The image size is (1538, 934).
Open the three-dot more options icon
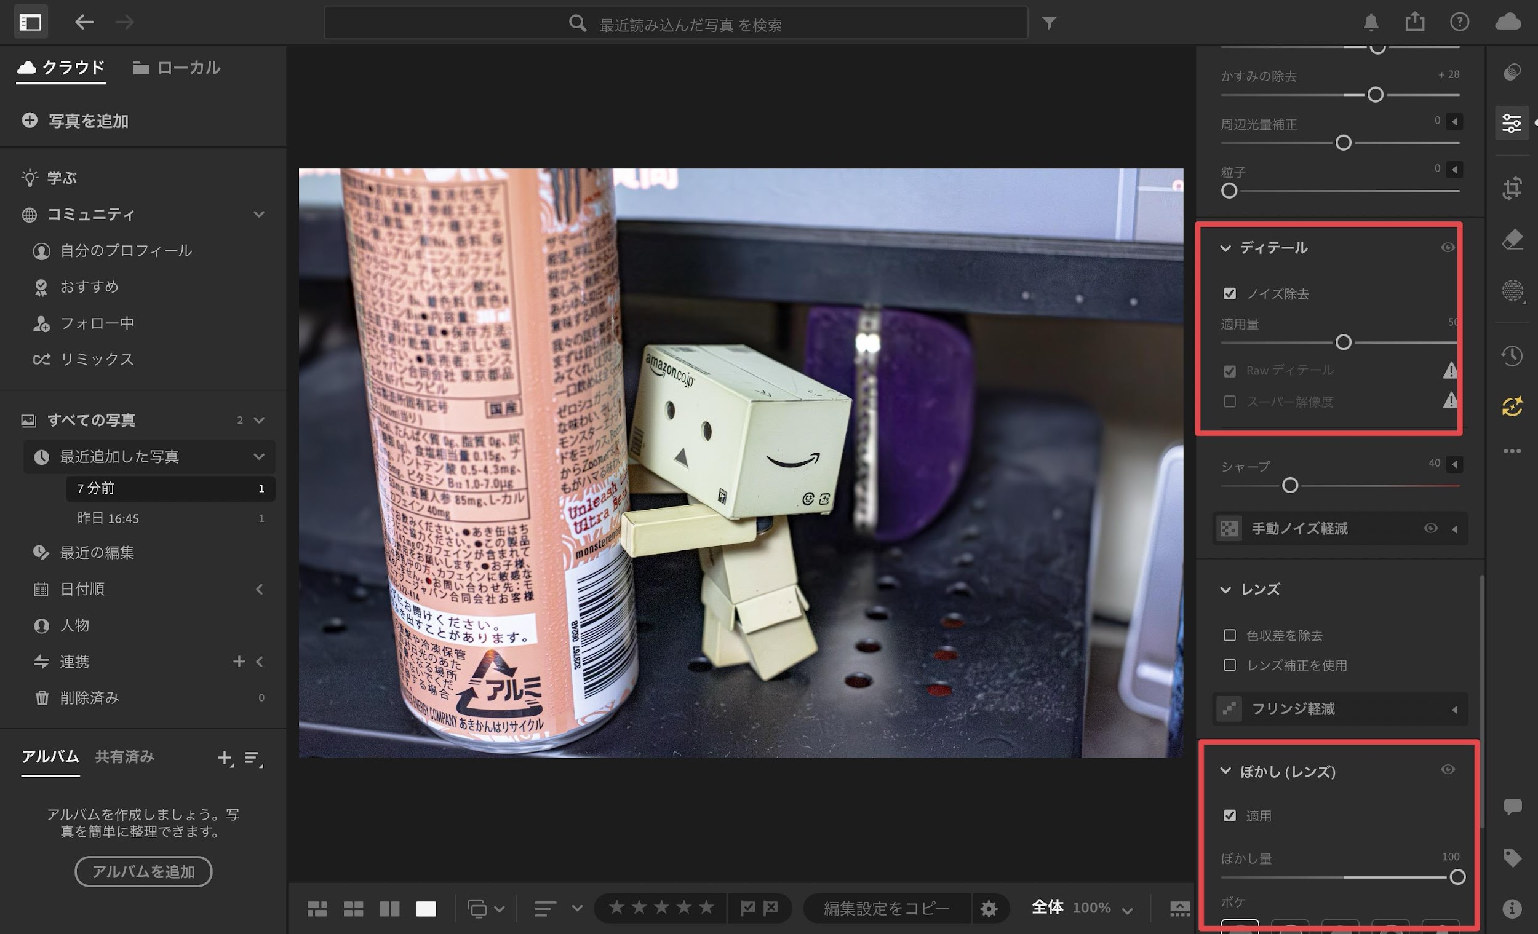point(1512,451)
